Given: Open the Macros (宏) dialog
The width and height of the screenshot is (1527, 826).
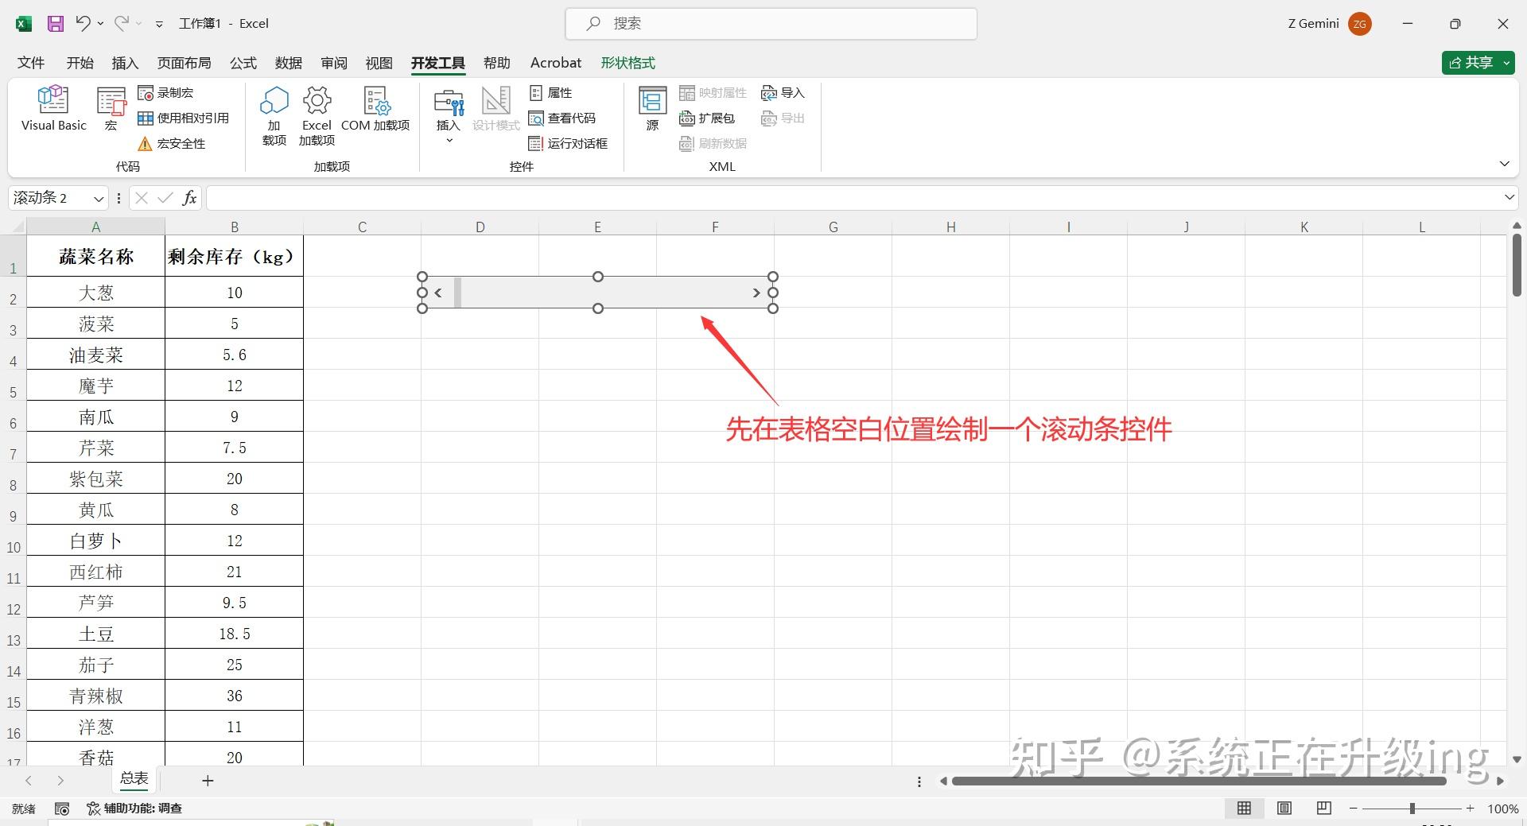Looking at the screenshot, I should tap(111, 108).
